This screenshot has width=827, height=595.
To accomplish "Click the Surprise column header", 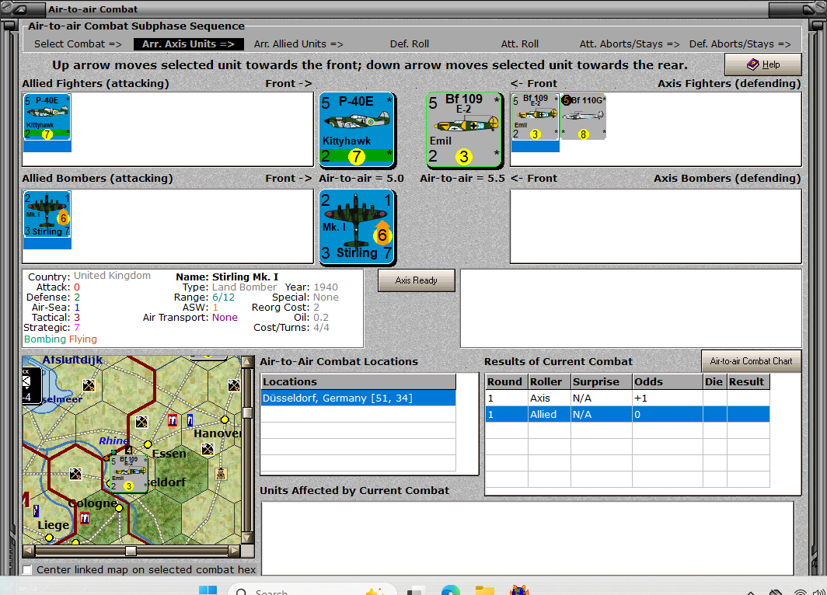I will pyautogui.click(x=602, y=381).
